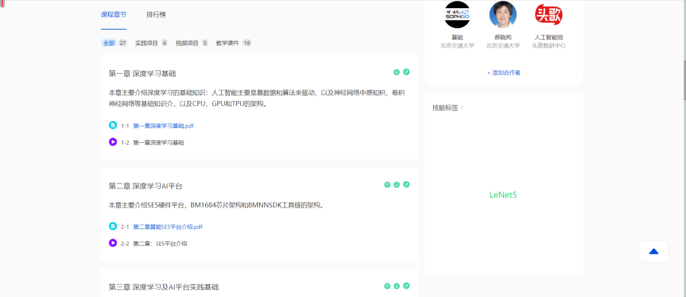
Task: Click 第一章 深度学习基础 chapter title
Action: click(x=142, y=74)
